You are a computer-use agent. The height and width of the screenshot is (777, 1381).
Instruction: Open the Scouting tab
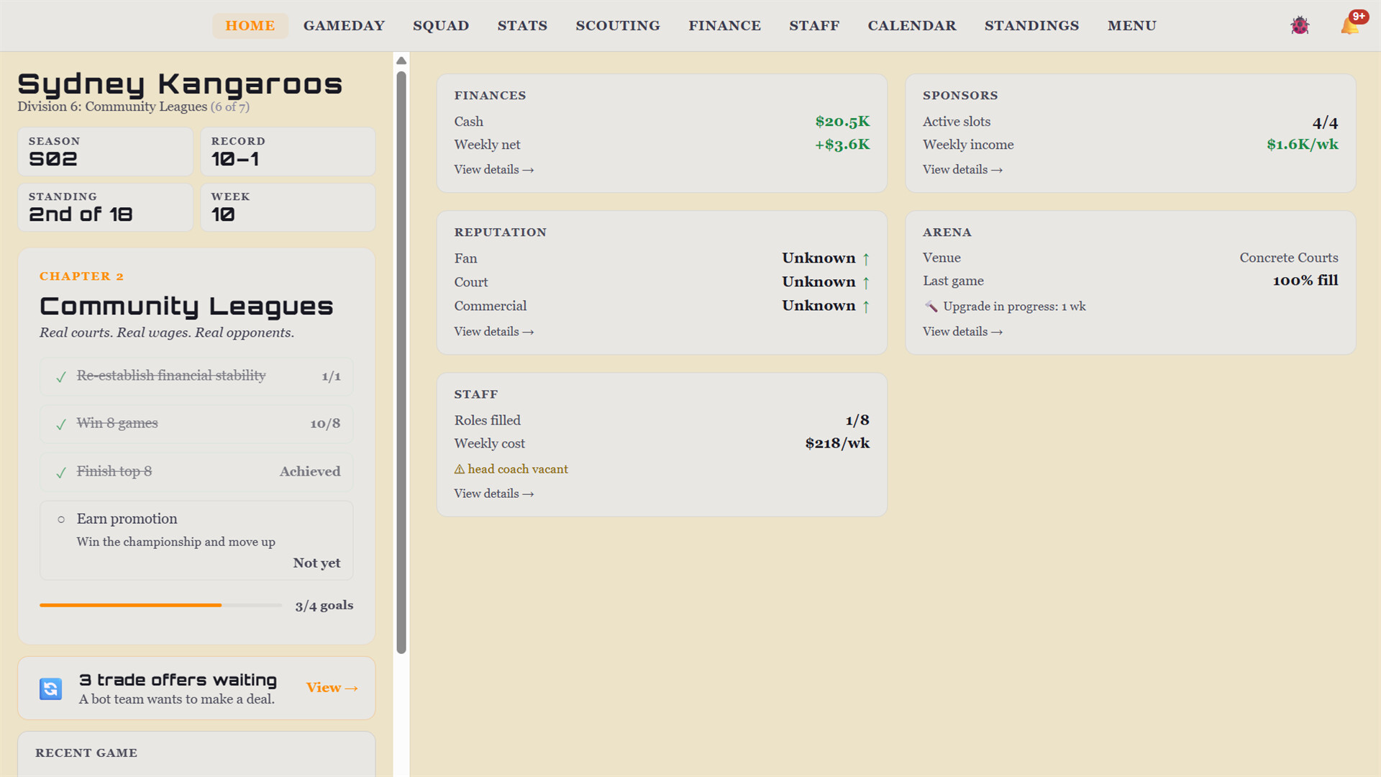[x=618, y=25]
